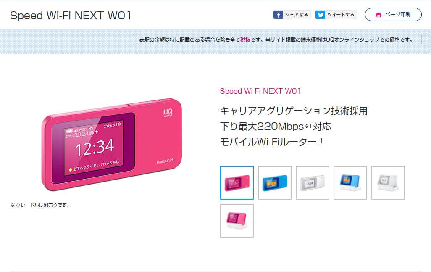Select the blue router thumbnail

tap(275, 183)
